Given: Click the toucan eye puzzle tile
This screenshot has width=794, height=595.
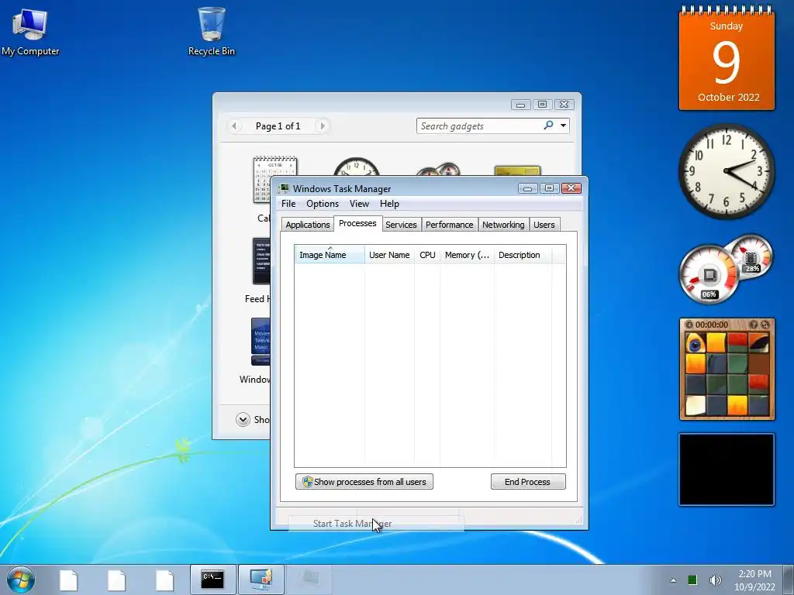Looking at the screenshot, I should 696,342.
